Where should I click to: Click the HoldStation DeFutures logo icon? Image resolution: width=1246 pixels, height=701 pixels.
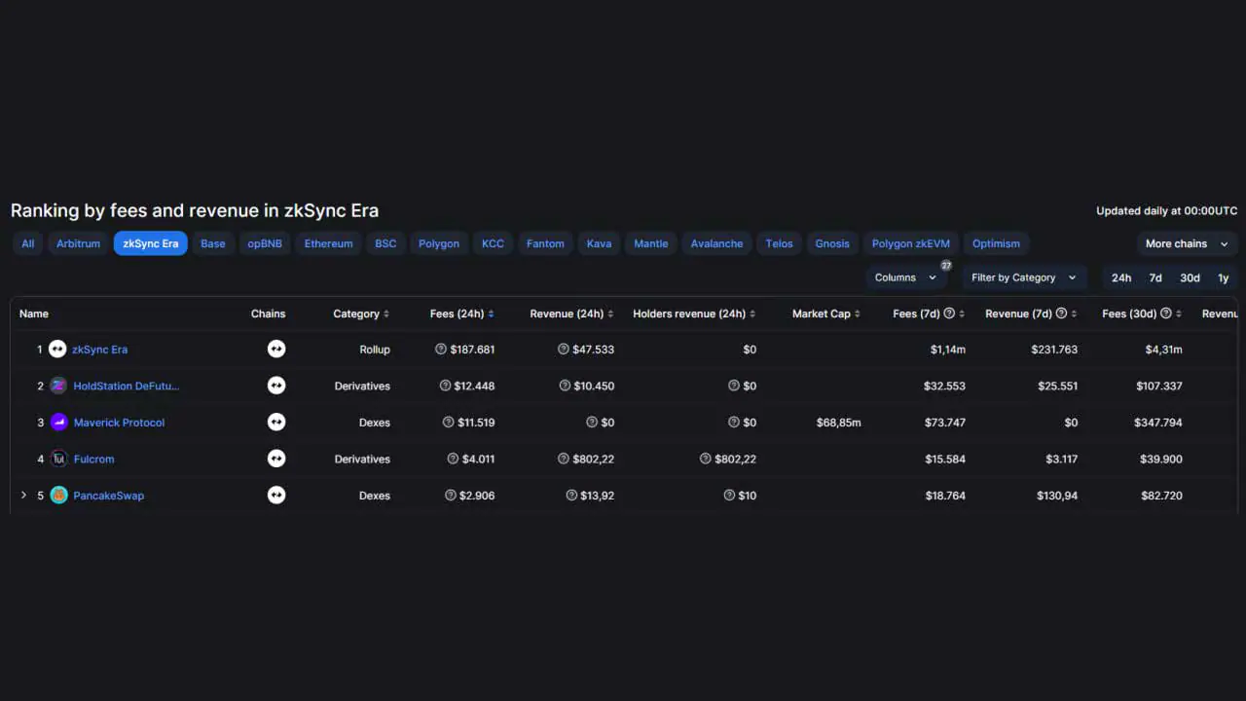[56, 386]
